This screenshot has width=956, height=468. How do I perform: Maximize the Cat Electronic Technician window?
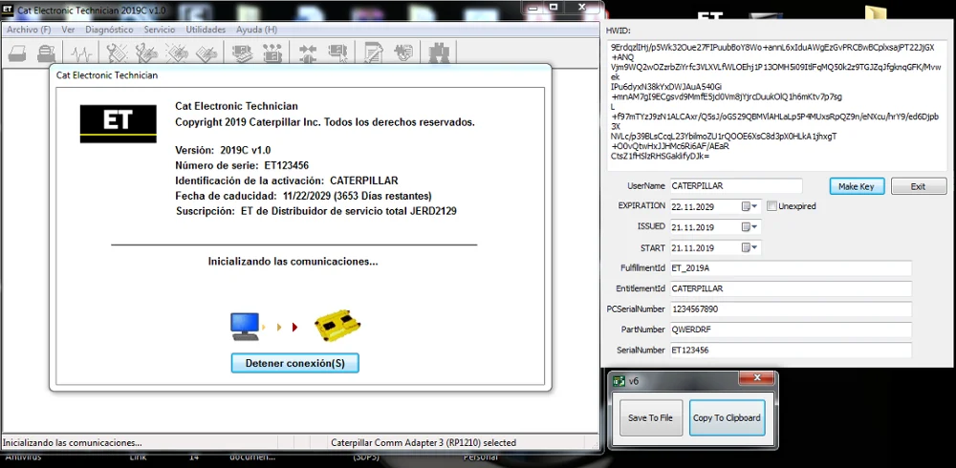(554, 7)
